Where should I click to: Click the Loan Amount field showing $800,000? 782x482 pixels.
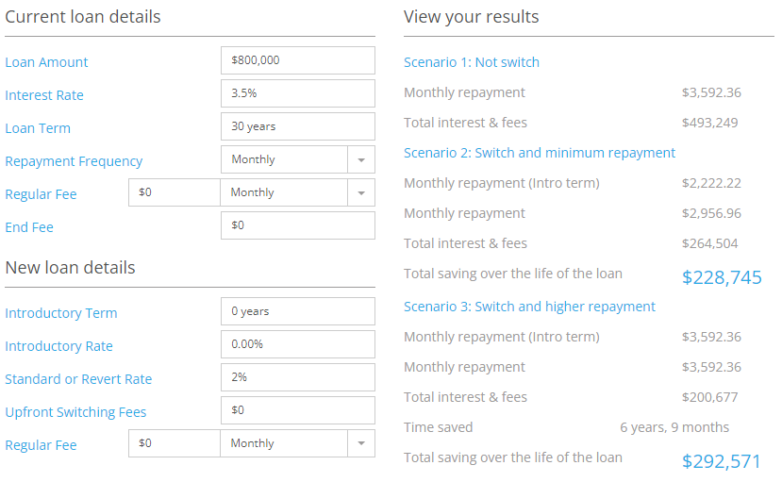298,60
